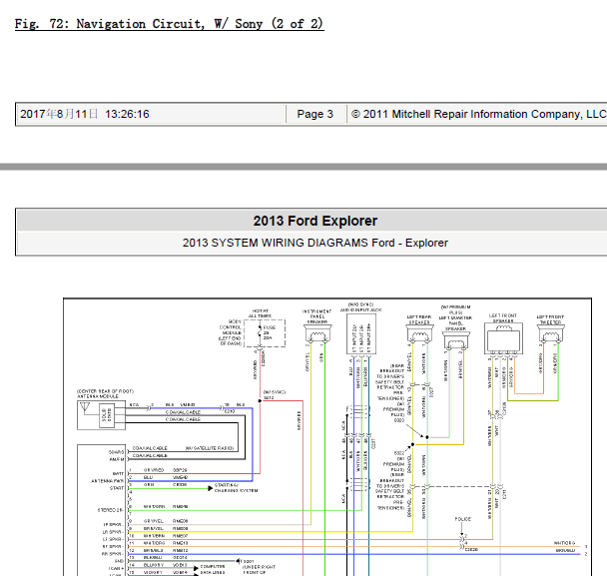The width and height of the screenshot is (607, 576).
Task: Click the 'SOLID STATE' box in antenna module
Action: coord(106,415)
